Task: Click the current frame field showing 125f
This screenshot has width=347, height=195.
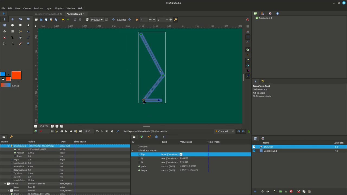Action: (x=87, y=131)
